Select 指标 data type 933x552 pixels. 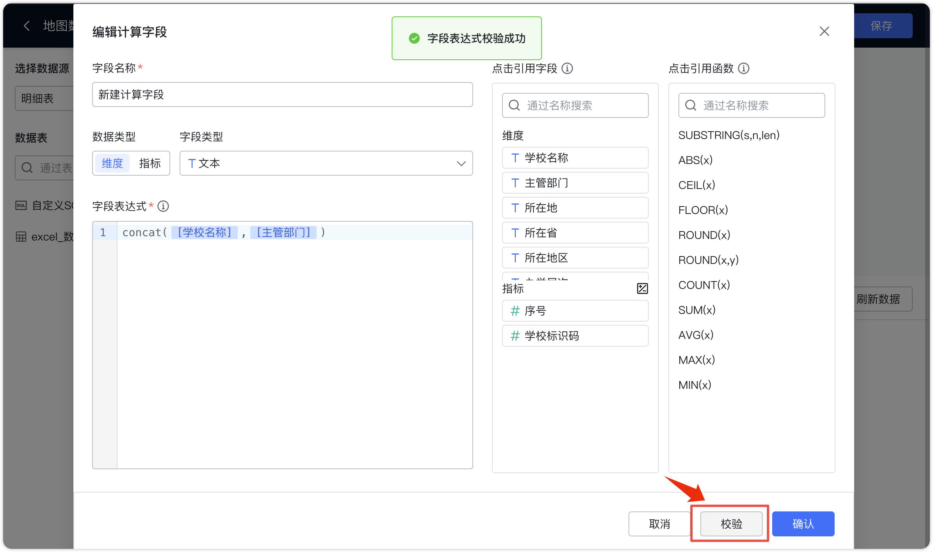pyautogui.click(x=150, y=163)
